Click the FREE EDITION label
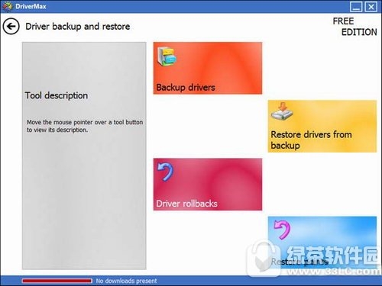 [354, 27]
